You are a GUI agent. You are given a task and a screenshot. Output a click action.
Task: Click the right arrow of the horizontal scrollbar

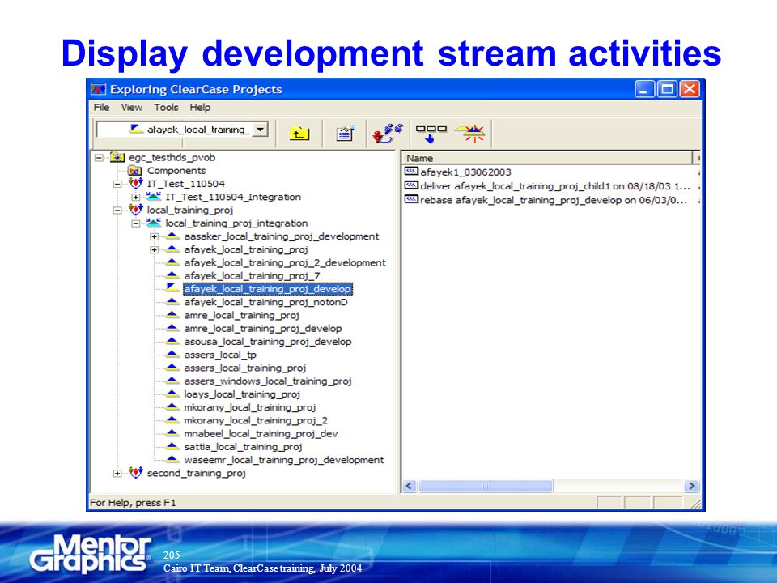point(691,486)
